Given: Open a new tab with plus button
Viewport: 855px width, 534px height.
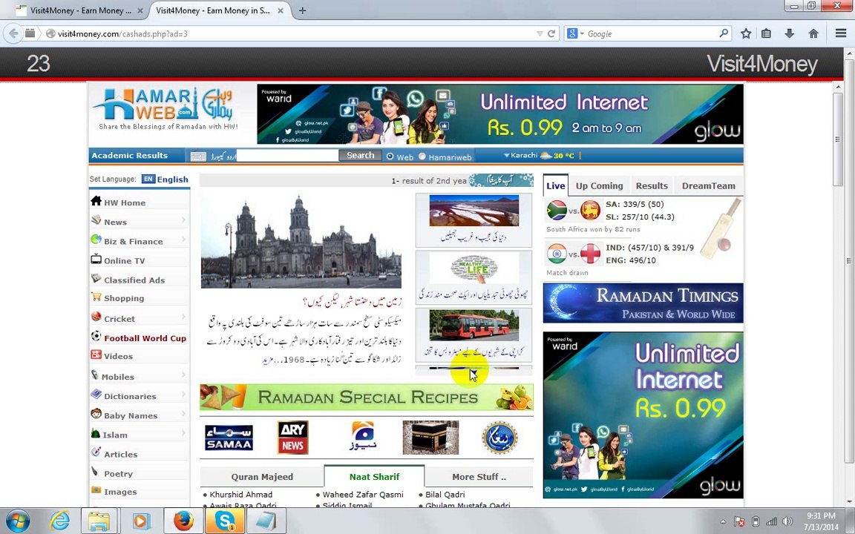Looking at the screenshot, I should click(x=302, y=10).
